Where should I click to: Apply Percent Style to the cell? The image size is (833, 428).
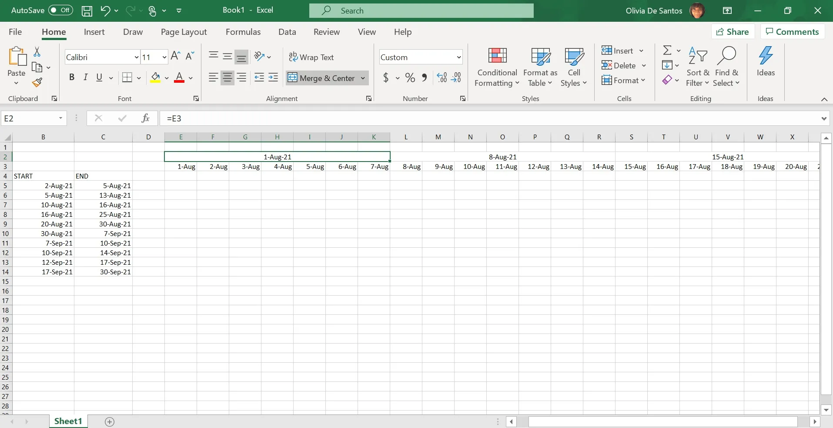pos(409,77)
